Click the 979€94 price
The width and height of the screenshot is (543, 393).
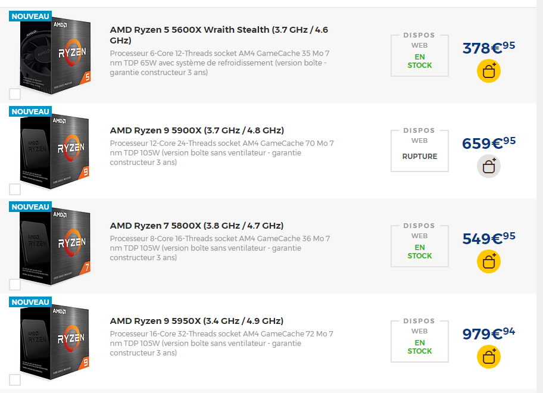(489, 333)
